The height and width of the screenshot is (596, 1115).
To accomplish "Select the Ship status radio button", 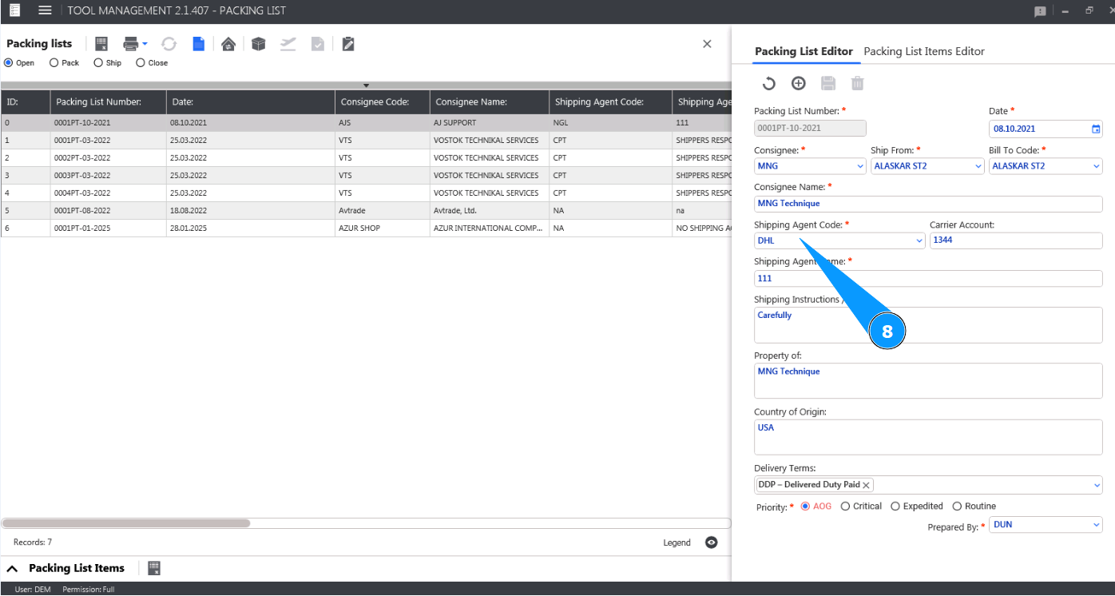I will 98,63.
